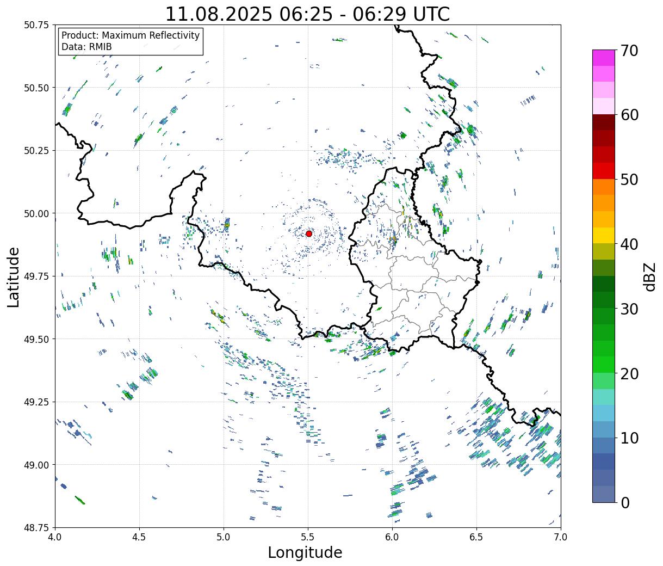Click the colorbar tick label 30
Image resolution: width=663 pixels, height=566 pixels.
click(629, 309)
